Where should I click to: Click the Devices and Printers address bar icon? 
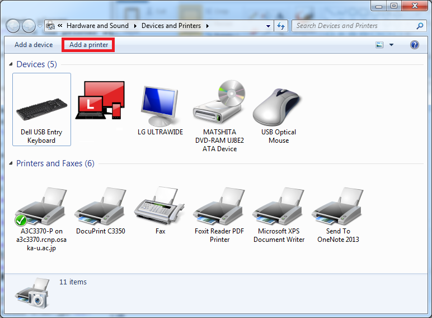pyautogui.click(x=50, y=26)
